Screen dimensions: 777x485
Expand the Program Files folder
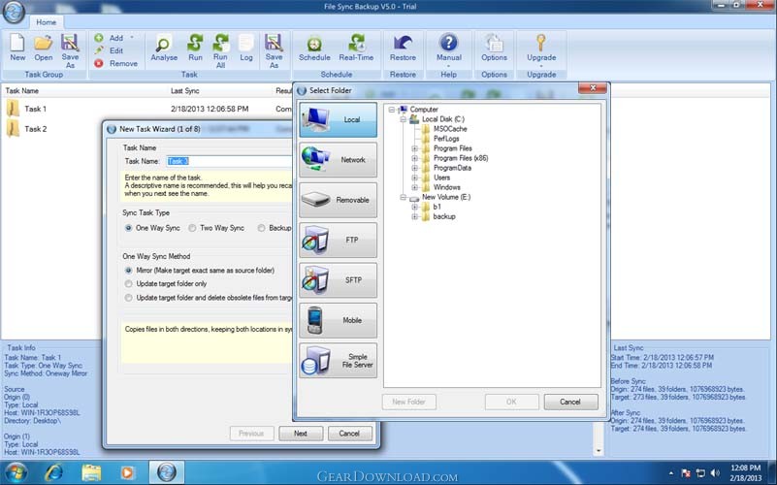tap(415, 148)
